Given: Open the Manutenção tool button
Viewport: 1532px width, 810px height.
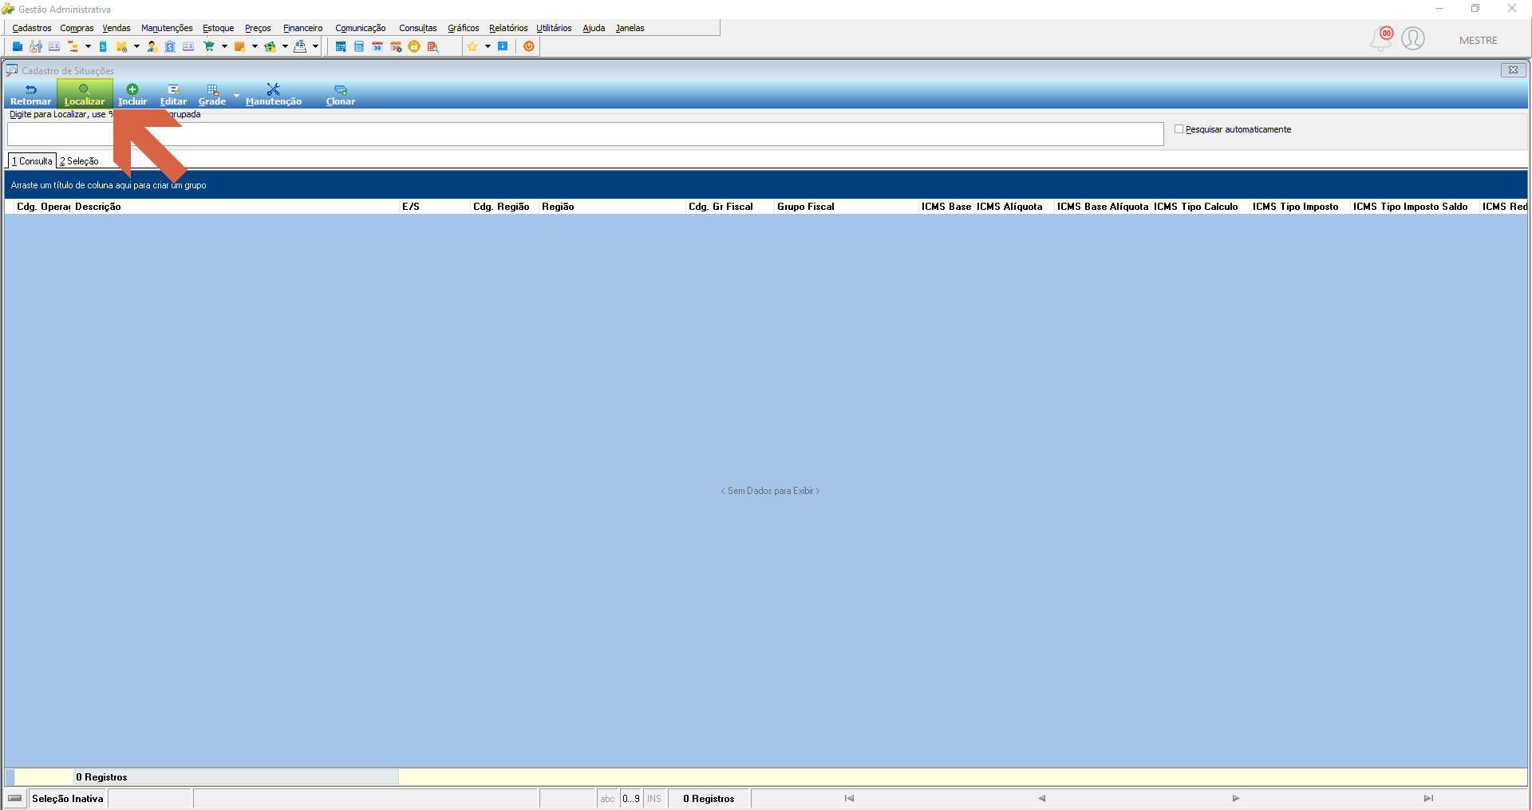Looking at the screenshot, I should [x=274, y=95].
